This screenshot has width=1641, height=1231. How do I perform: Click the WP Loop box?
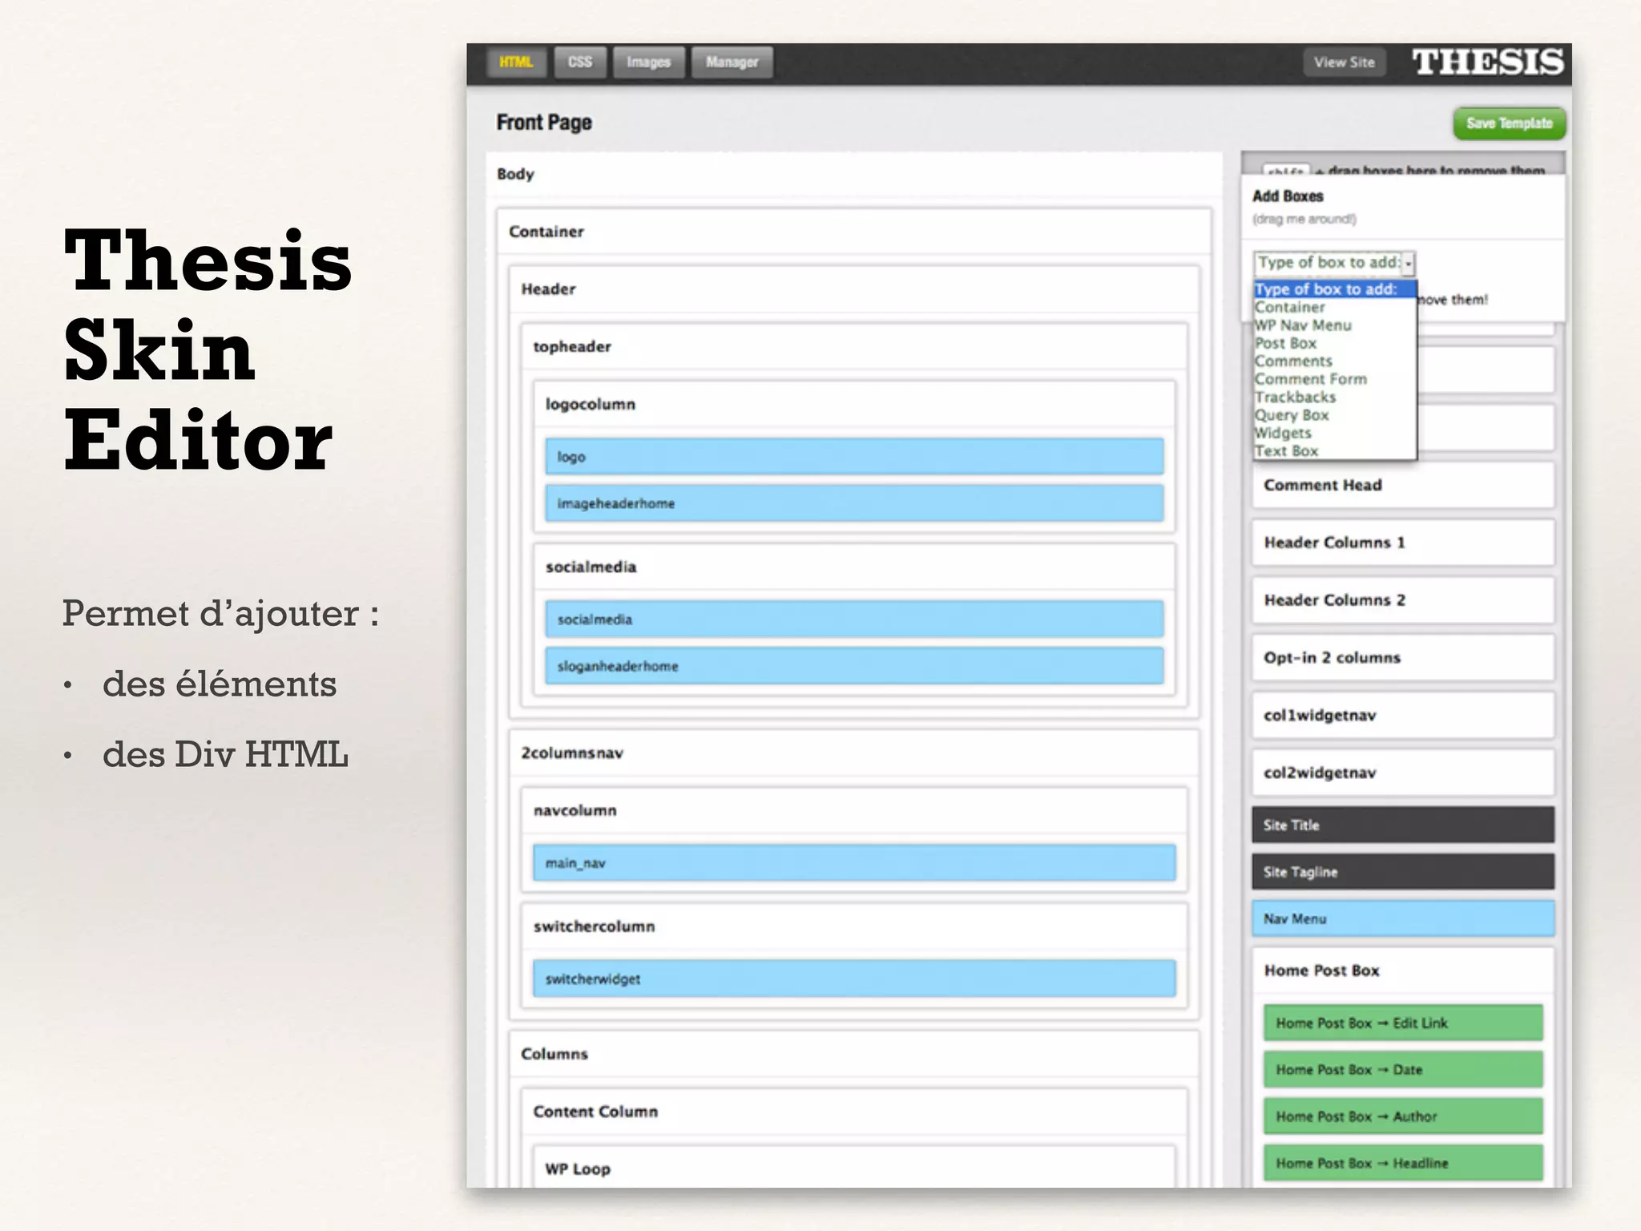click(x=854, y=1168)
